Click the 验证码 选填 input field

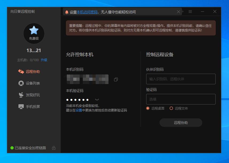[181, 99]
